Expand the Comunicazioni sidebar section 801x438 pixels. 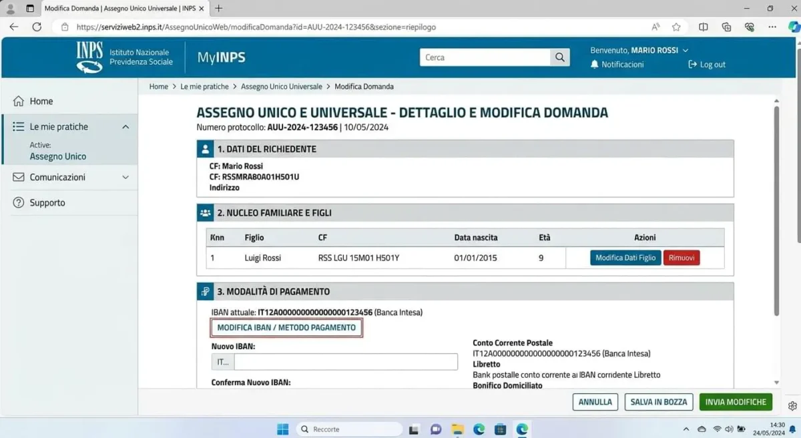click(124, 177)
